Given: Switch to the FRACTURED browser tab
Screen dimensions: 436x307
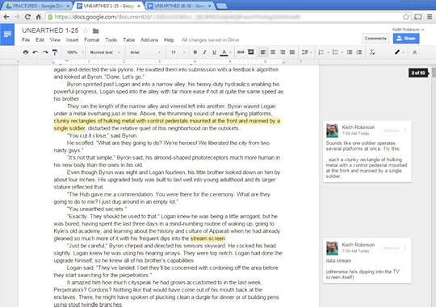Looking at the screenshot, I should [x=37, y=6].
